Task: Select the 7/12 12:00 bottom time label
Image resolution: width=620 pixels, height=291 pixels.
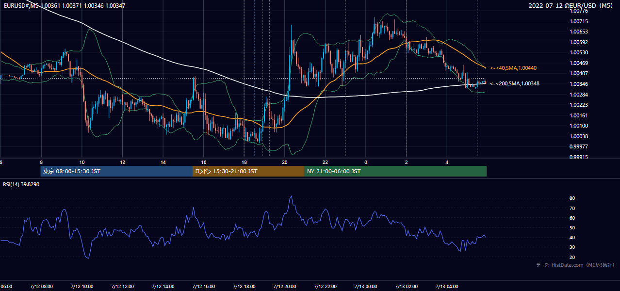Action: tap(122, 287)
